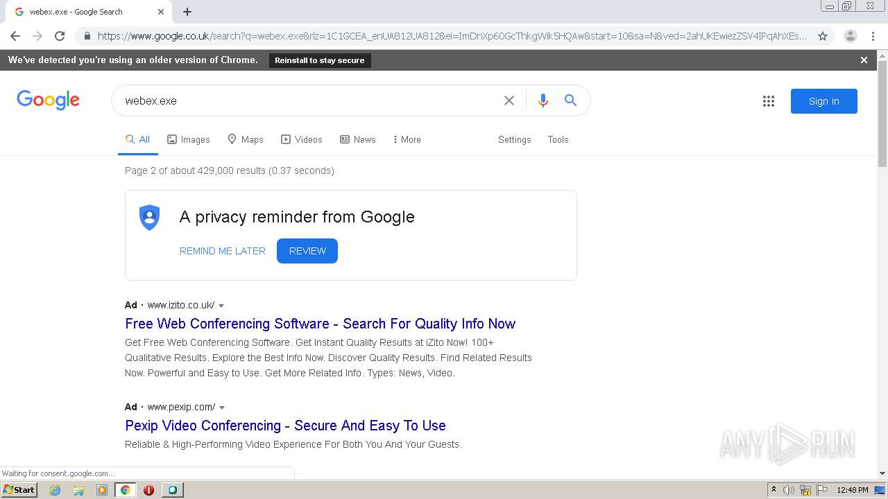Click REMIND ME LATER on privacy reminder
The image size is (888, 499).
coord(223,251)
